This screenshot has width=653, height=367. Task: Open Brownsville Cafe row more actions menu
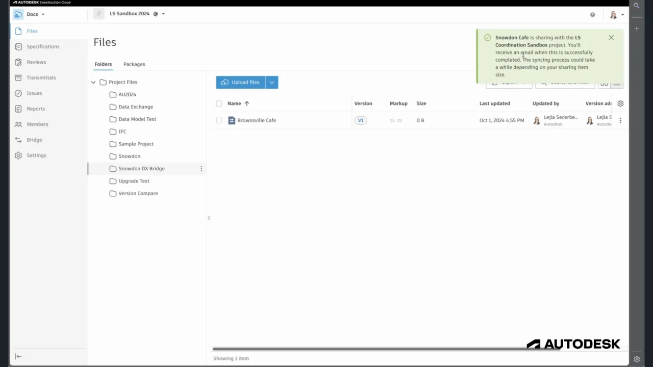[x=620, y=120]
